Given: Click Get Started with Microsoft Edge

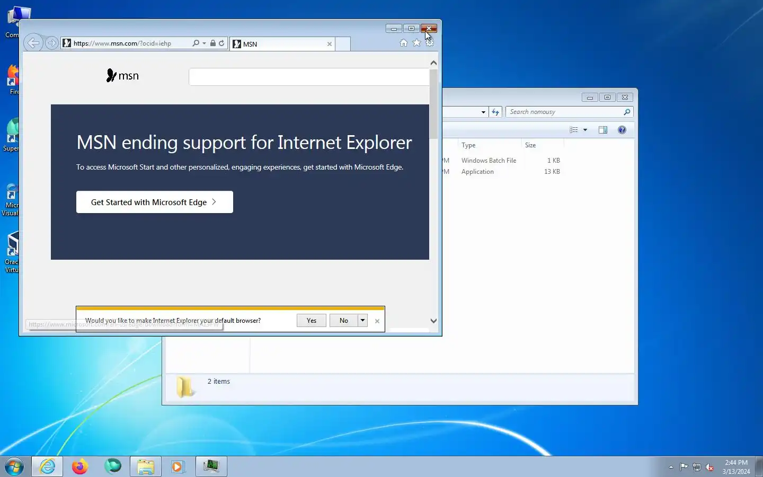Looking at the screenshot, I should [x=155, y=202].
